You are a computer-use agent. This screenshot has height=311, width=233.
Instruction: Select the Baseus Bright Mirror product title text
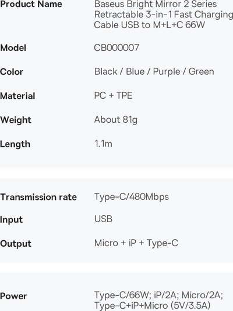(x=164, y=15)
